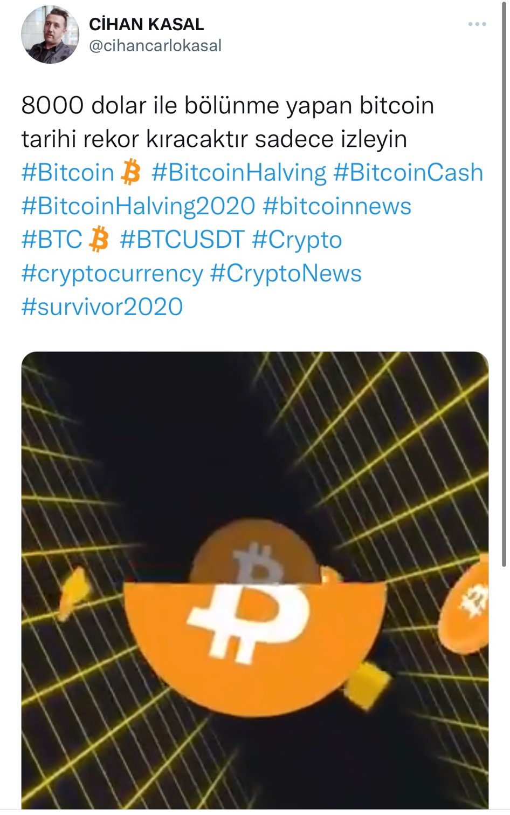Click the Bitcoin emoji after #Bitcoin
This screenshot has width=510, height=815.
(x=130, y=172)
